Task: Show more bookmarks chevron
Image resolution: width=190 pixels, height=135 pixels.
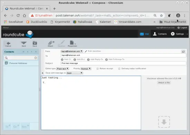Action: pos(154,22)
